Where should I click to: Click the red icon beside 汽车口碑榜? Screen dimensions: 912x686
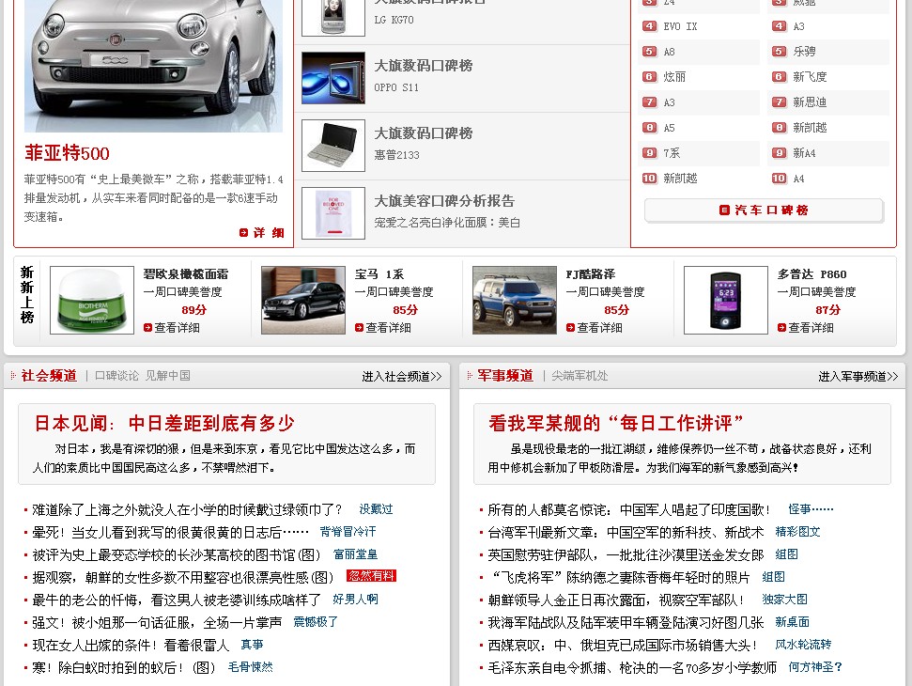pyautogui.click(x=724, y=210)
